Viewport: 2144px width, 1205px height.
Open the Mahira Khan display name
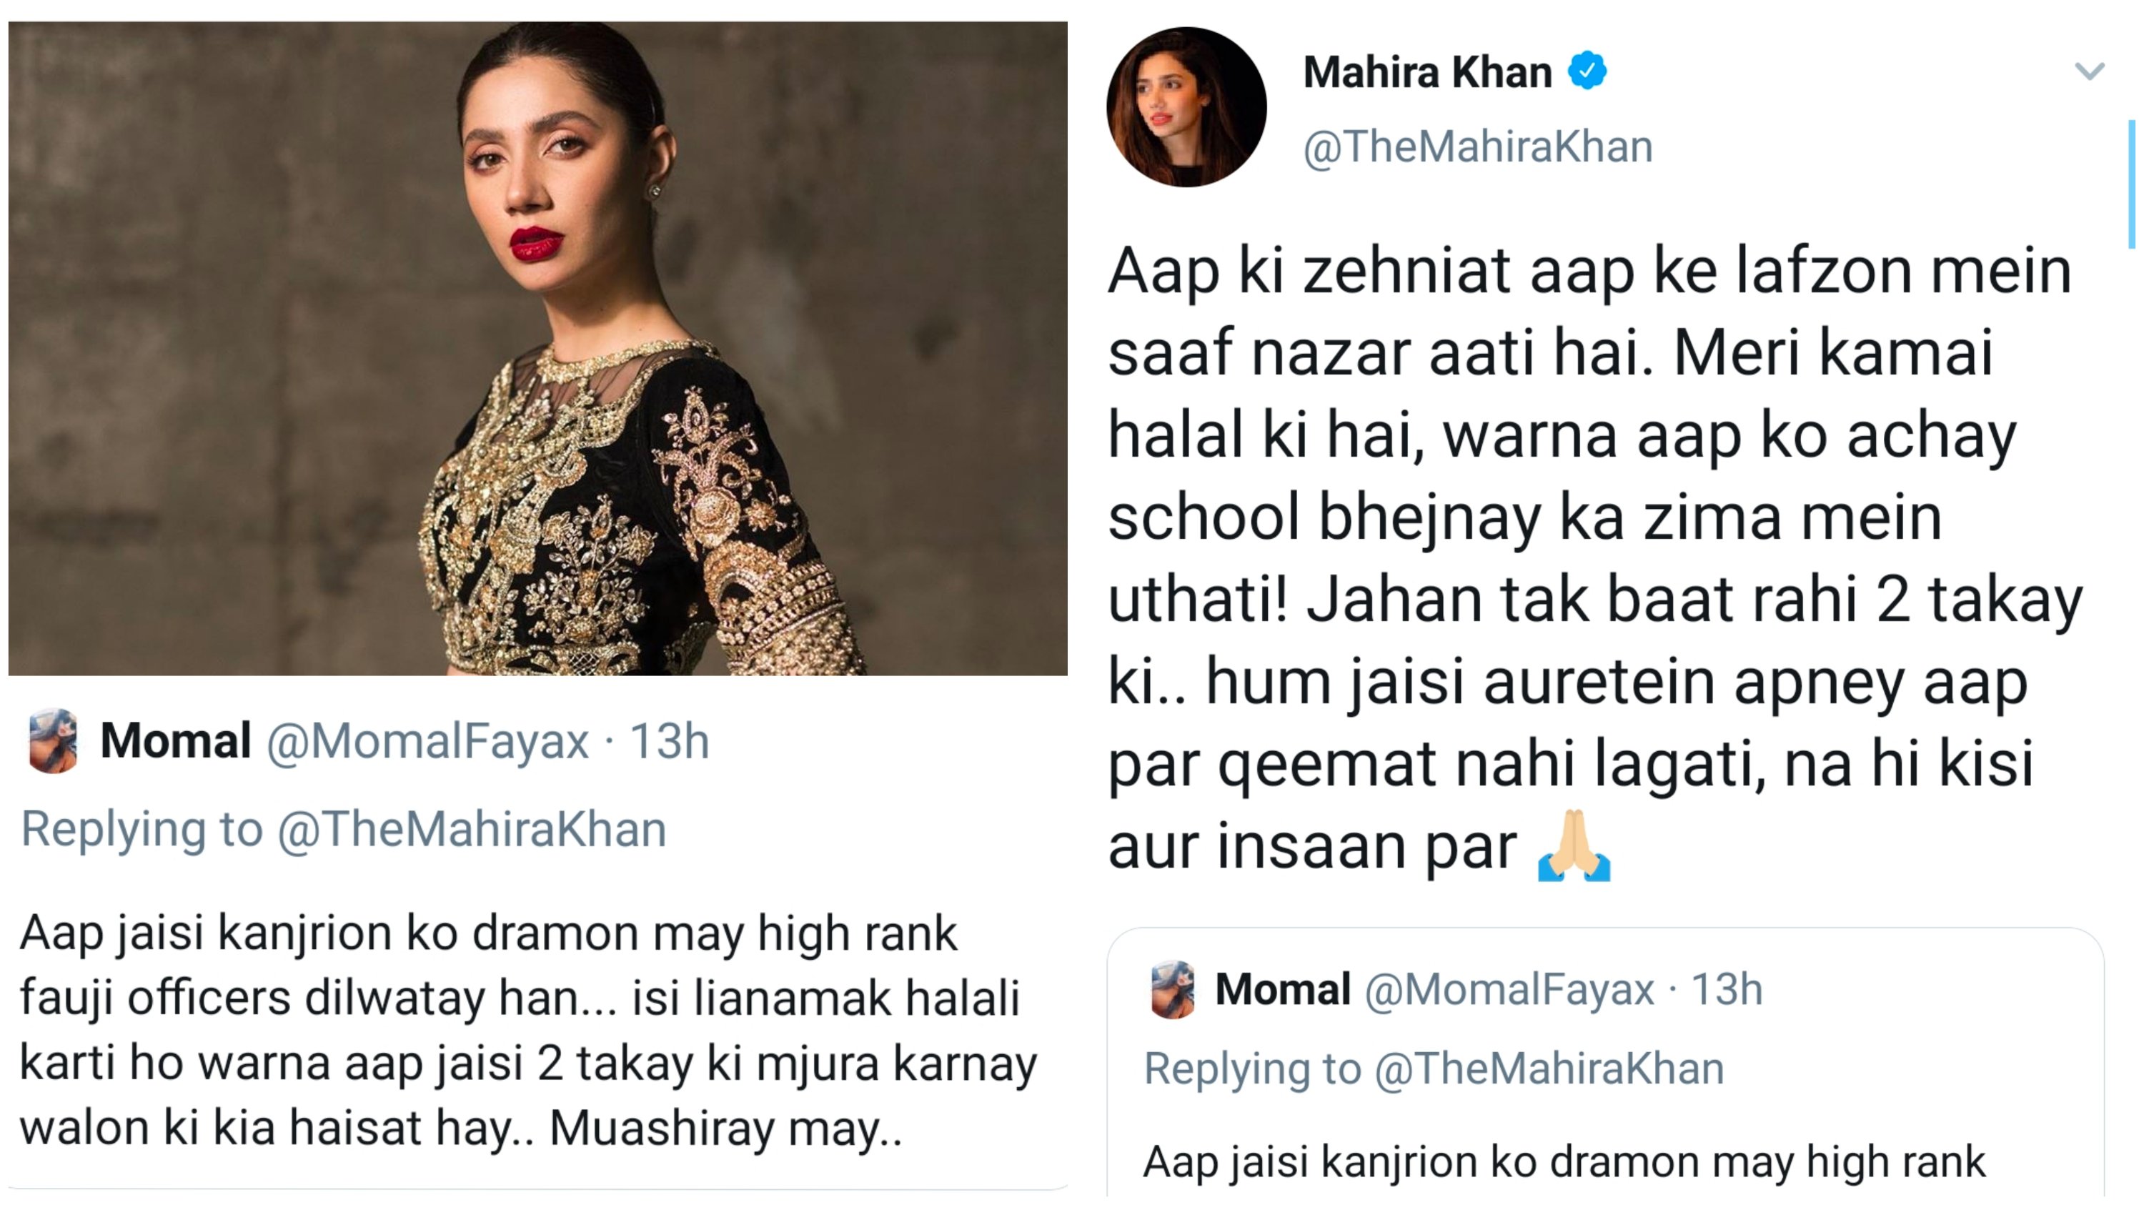click(x=1426, y=72)
